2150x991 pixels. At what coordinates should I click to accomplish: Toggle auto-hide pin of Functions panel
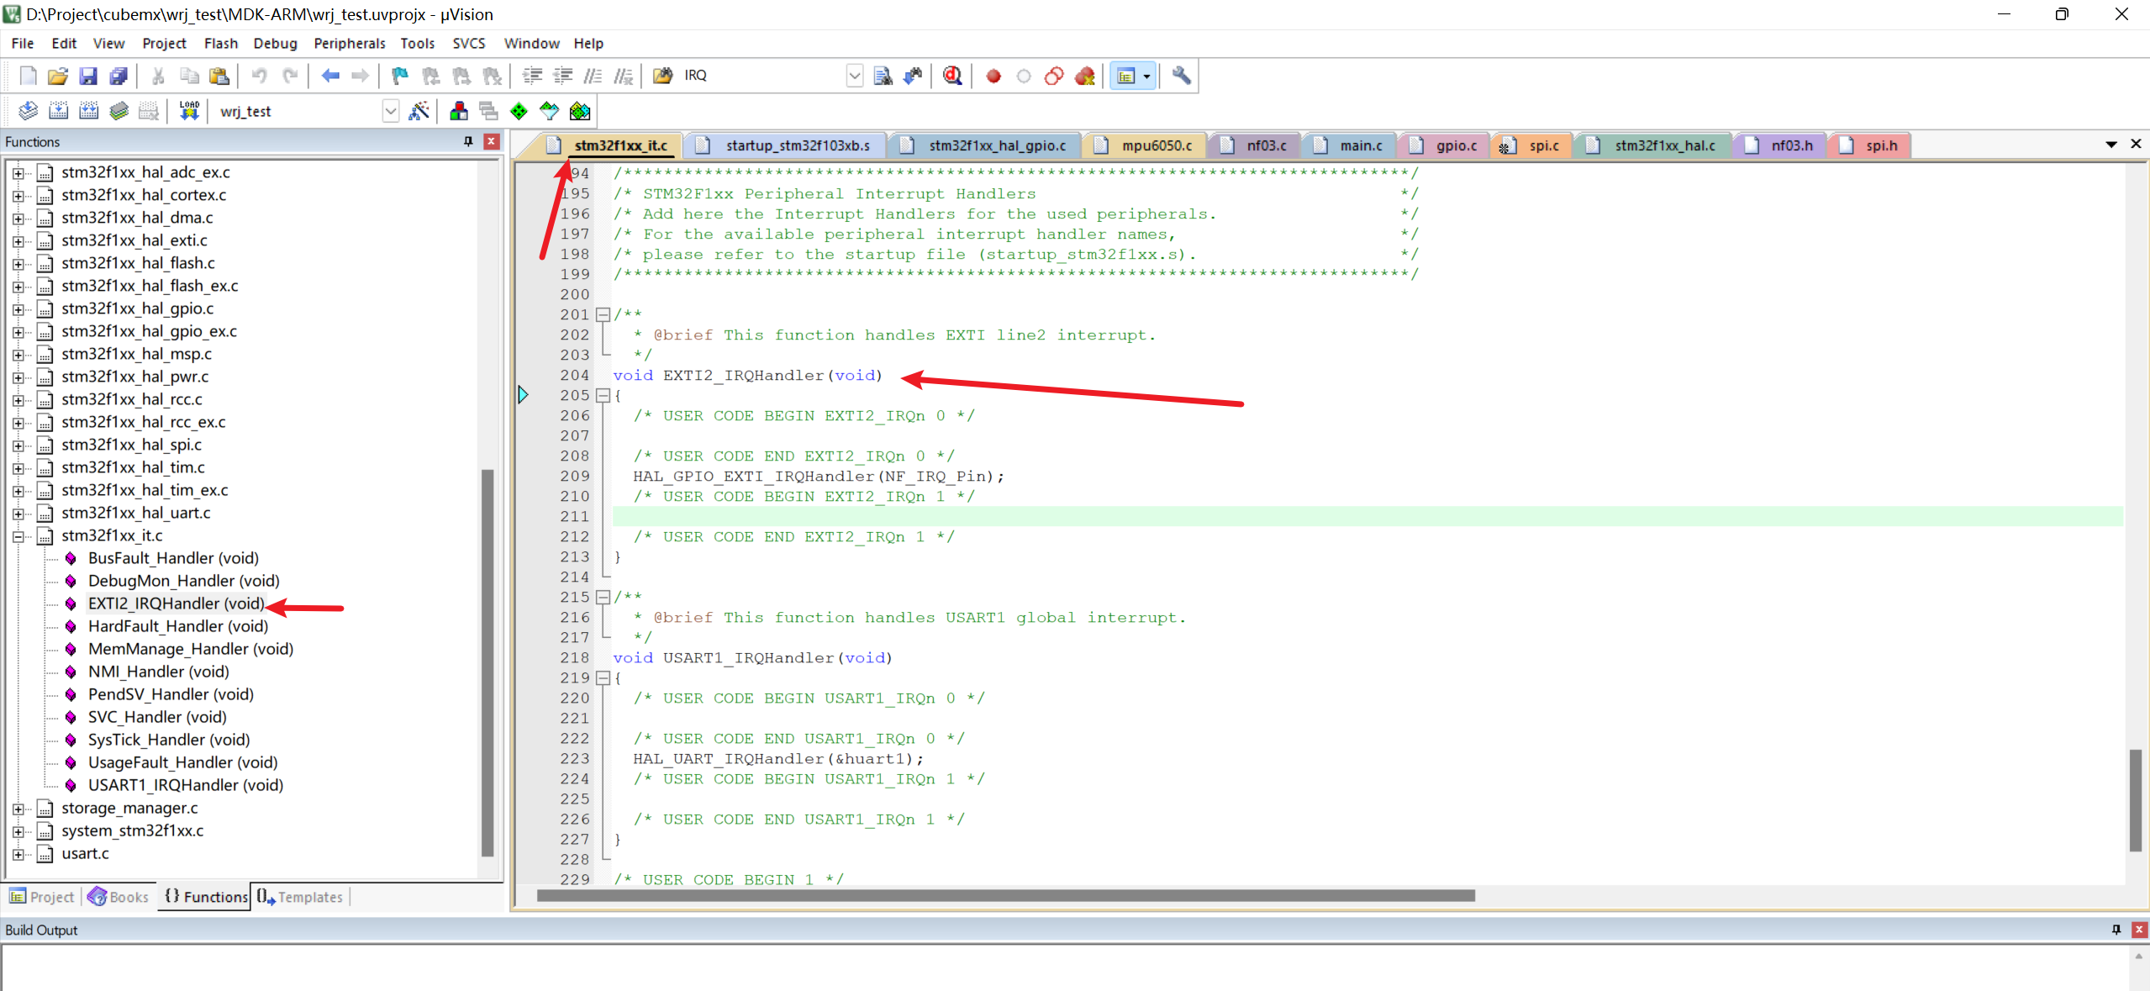point(468,141)
